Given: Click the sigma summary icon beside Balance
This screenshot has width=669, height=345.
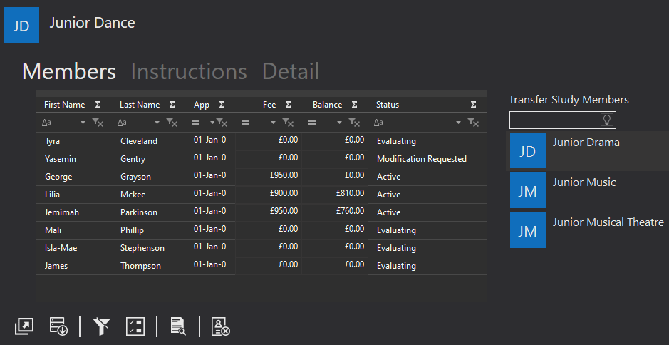Looking at the screenshot, I should pos(354,105).
